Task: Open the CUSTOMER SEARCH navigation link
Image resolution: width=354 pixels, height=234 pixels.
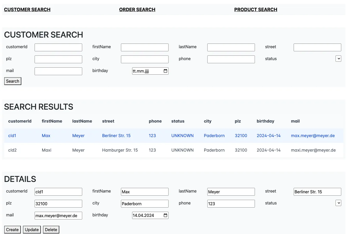Action: (27, 10)
